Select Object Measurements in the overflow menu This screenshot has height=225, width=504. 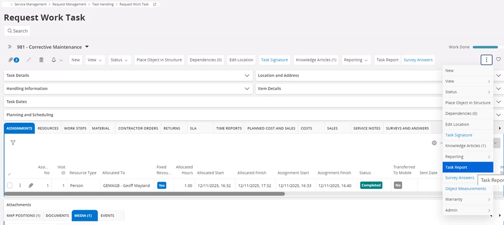[468, 189]
